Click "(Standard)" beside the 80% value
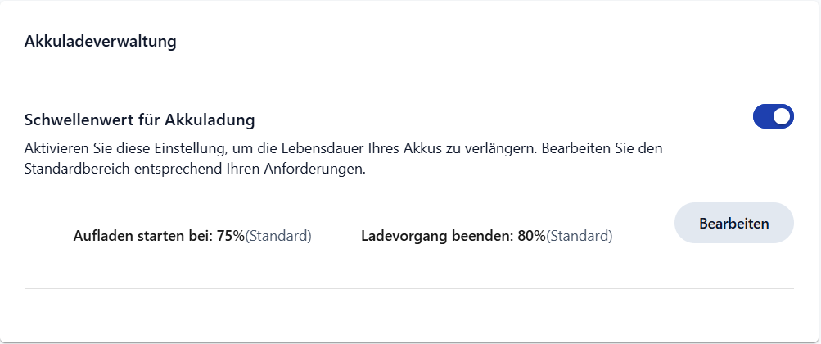This screenshot has width=821, height=344. click(x=579, y=237)
